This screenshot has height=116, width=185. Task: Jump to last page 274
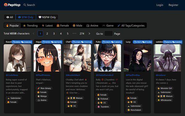coord(82,34)
